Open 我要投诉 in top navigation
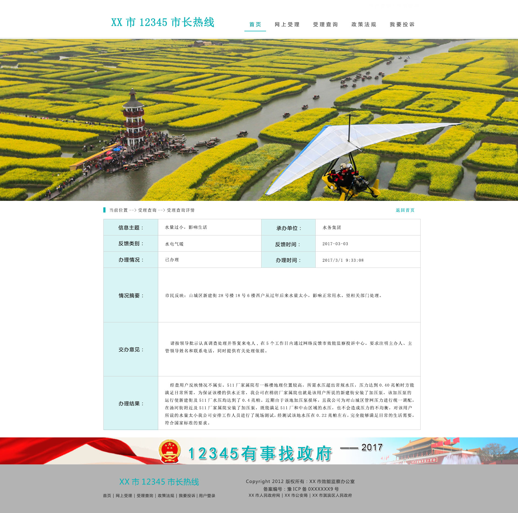The height and width of the screenshot is (513, 518). click(x=402, y=25)
